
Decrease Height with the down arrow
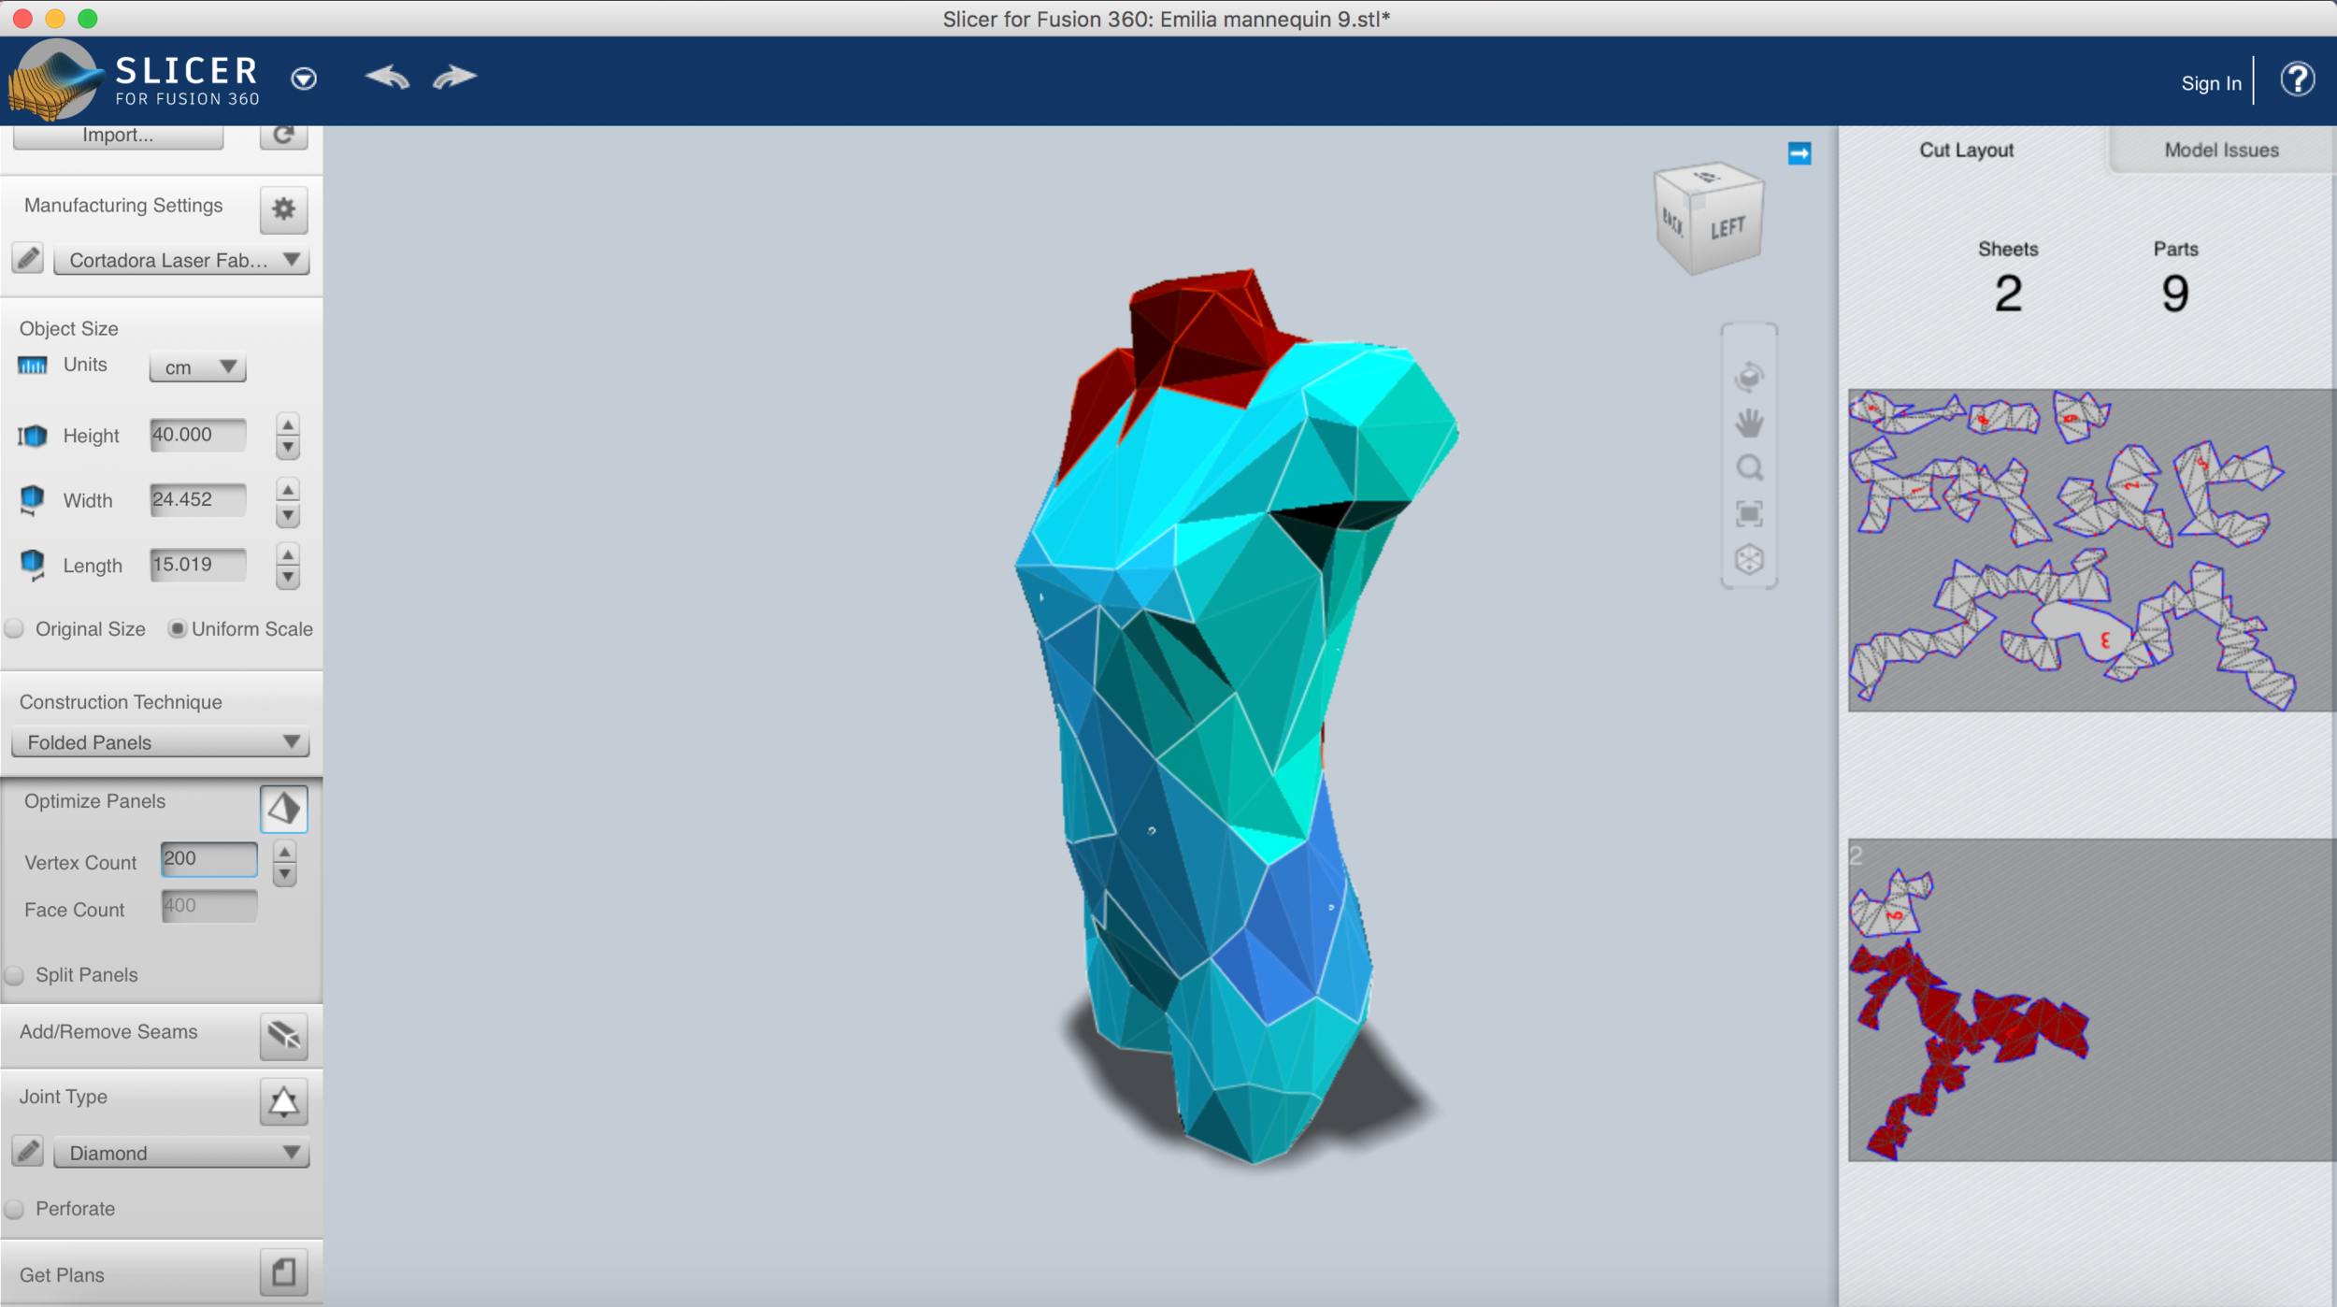tap(288, 448)
